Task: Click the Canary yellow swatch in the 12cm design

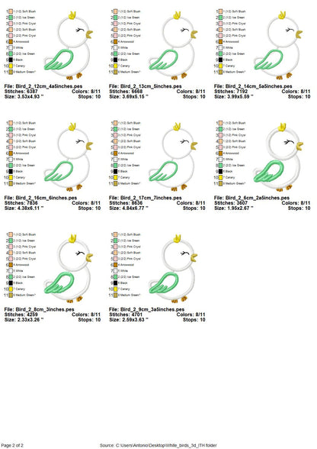Action: 11,66
